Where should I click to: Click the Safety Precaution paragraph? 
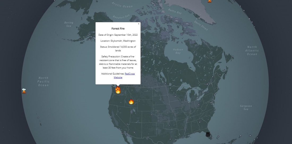click(118, 62)
